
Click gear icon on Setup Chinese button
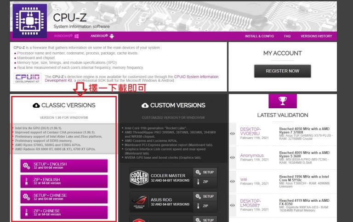pyautogui.click(x=26, y=197)
